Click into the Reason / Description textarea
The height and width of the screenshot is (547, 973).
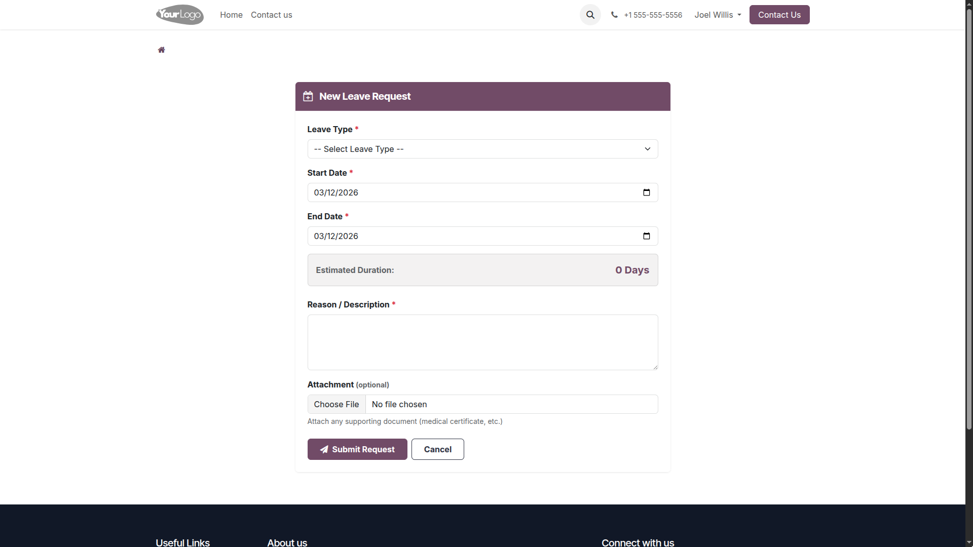coord(482,342)
